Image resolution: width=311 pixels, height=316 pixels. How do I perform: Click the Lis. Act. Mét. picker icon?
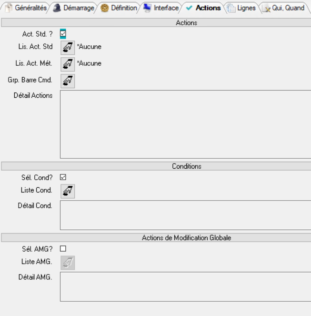68,63
